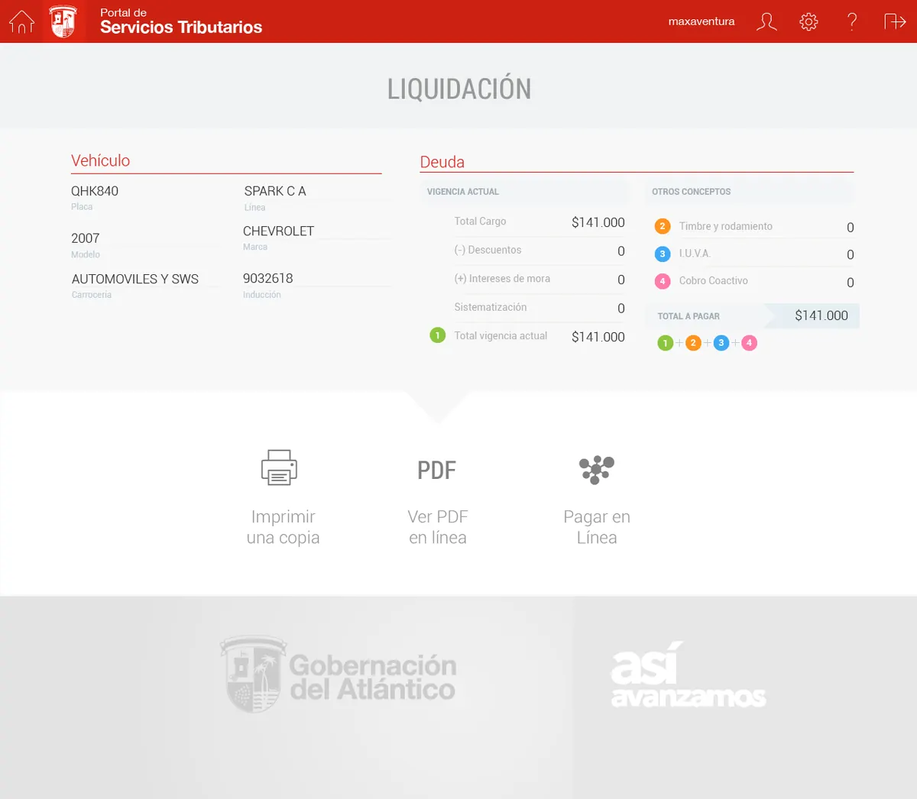The width and height of the screenshot is (917, 799).
Task: Select plate number QHK840
Action: 95,191
